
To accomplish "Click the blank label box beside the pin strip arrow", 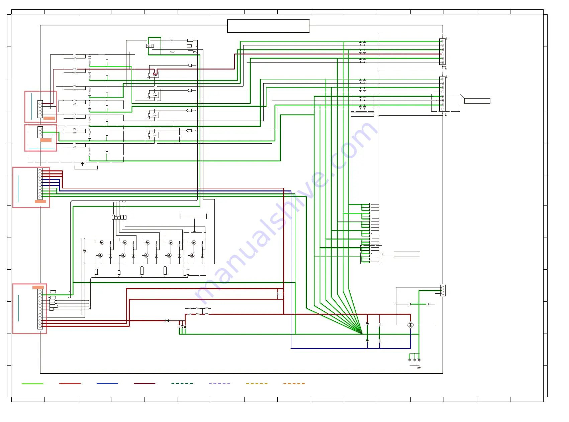I will click(407, 254).
